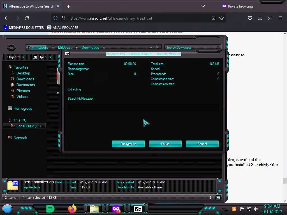The image size is (287, 215).
Task: Open Firefox hamburger menu
Action: [280, 18]
